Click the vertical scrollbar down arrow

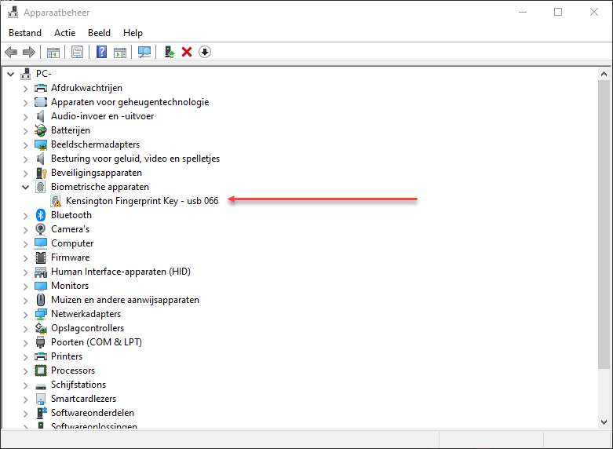[604, 422]
